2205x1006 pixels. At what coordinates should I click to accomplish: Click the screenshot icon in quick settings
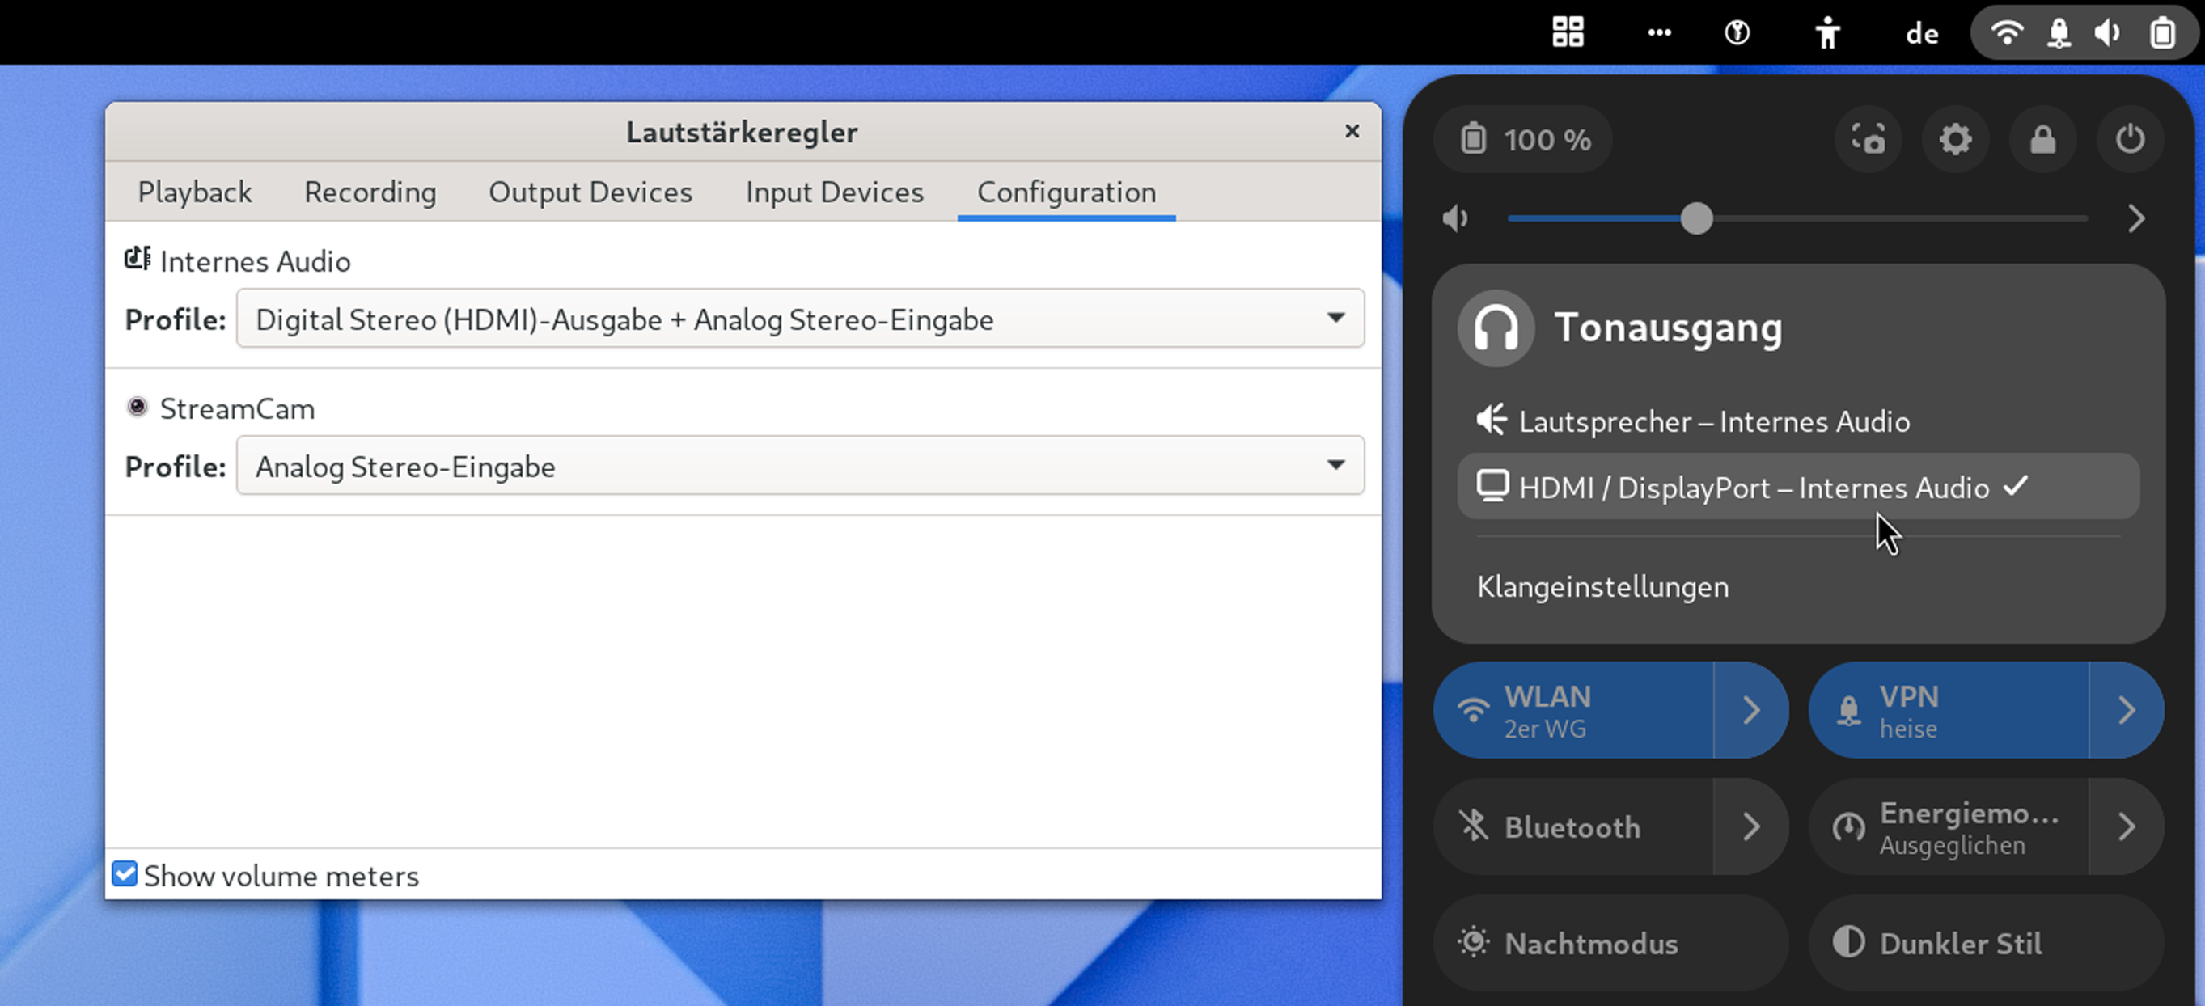click(1869, 139)
